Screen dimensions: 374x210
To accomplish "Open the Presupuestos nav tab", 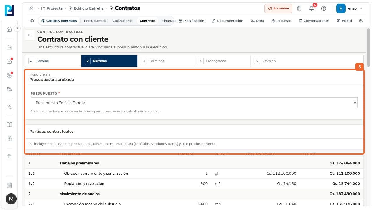I will pos(95,21).
